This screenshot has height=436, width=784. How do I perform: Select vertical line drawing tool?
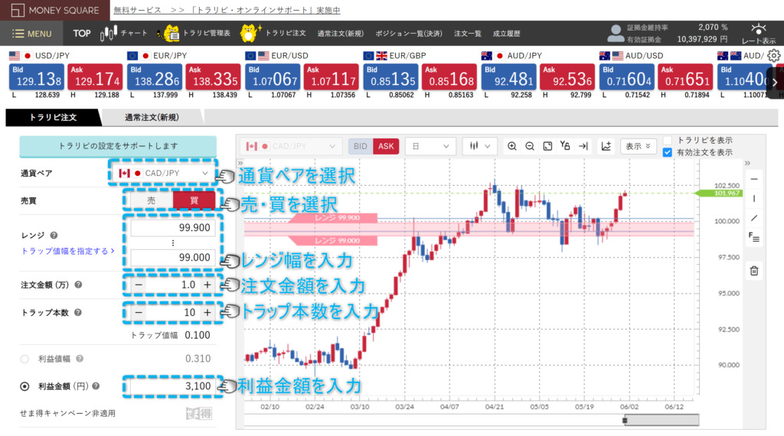click(754, 199)
